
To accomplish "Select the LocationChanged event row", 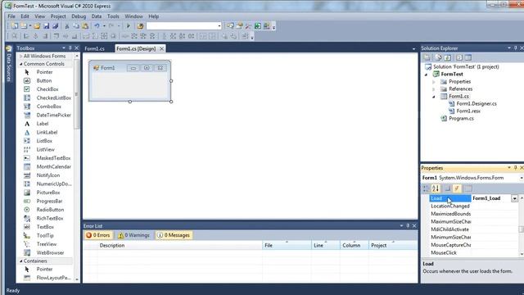I will (x=449, y=206).
